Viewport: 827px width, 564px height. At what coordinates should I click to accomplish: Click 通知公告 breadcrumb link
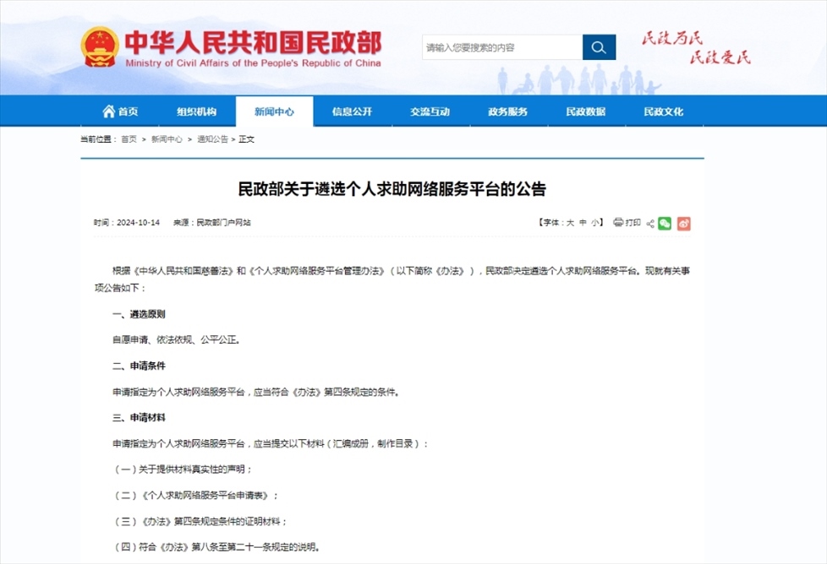tap(212, 139)
